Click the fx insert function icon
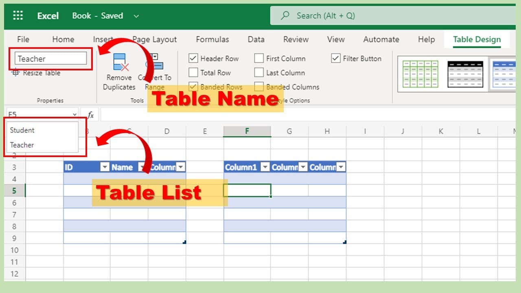Viewport: 521px width, 293px height. pos(90,115)
